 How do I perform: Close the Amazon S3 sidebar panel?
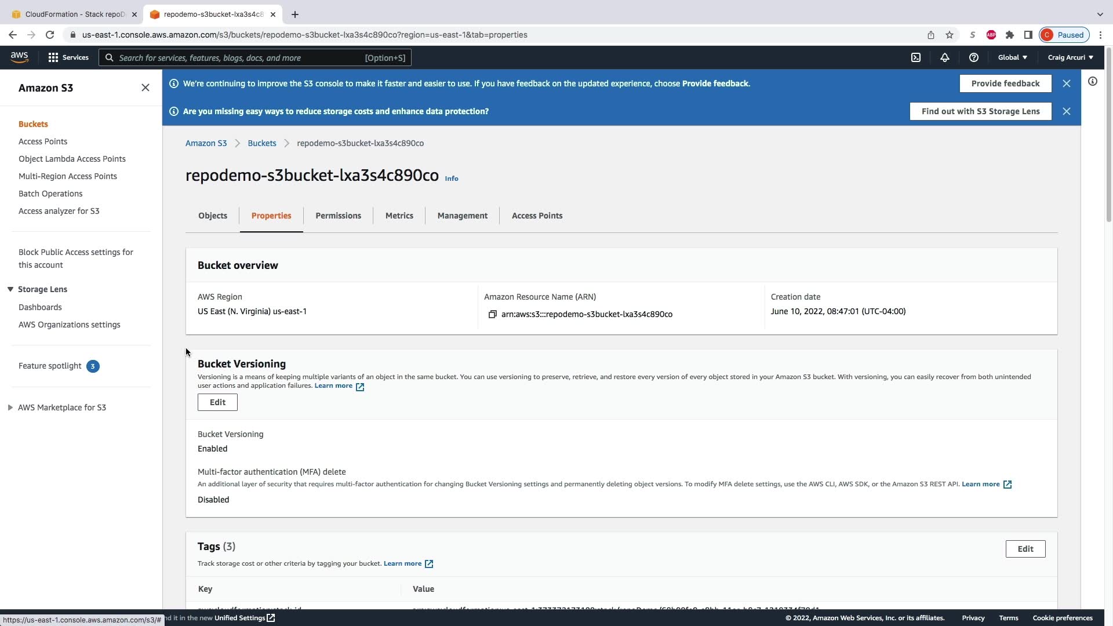pos(146,88)
